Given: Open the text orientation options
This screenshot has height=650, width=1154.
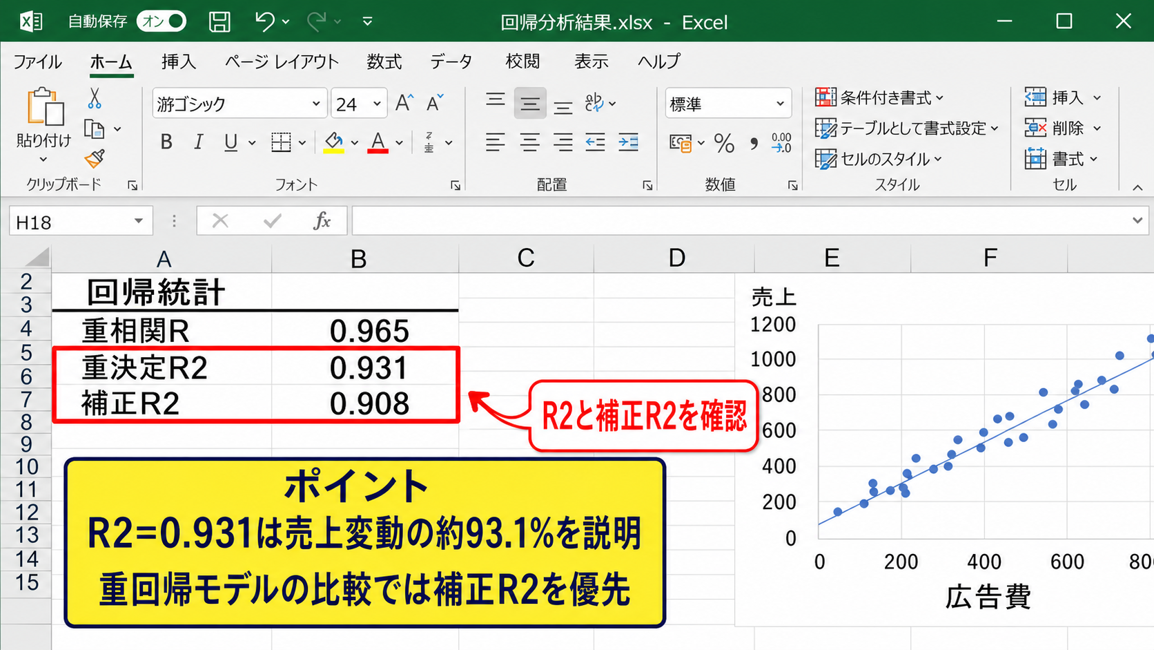Looking at the screenshot, I should coord(600,103).
